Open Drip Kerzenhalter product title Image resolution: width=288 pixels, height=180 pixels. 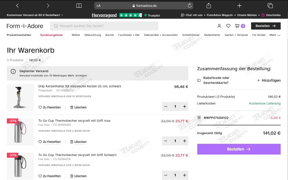80,86
